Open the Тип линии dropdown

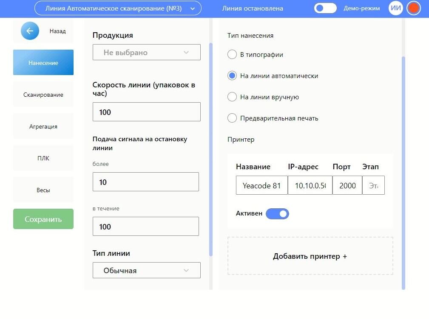tap(146, 270)
